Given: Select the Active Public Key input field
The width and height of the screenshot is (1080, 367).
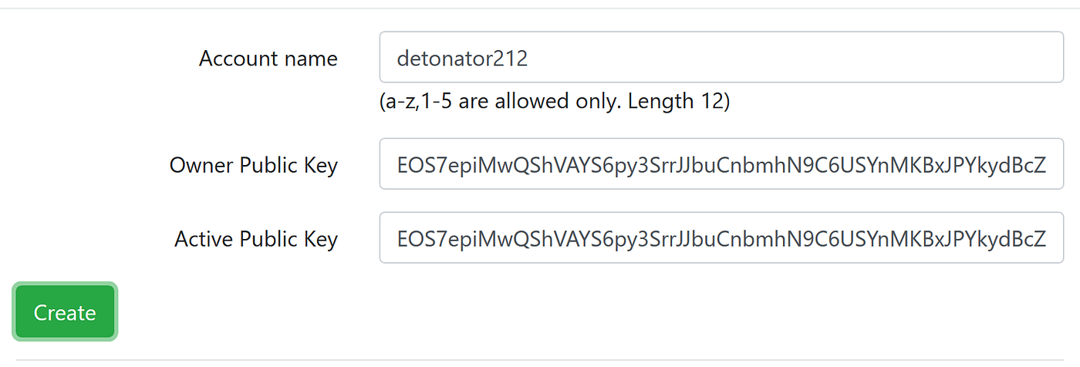Looking at the screenshot, I should [x=721, y=237].
